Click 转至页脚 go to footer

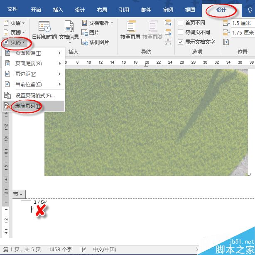[x=152, y=30]
